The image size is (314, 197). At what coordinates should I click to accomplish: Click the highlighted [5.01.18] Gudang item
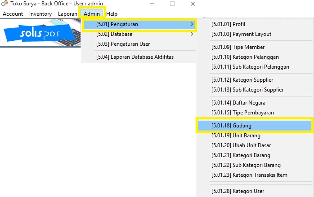[255, 126]
